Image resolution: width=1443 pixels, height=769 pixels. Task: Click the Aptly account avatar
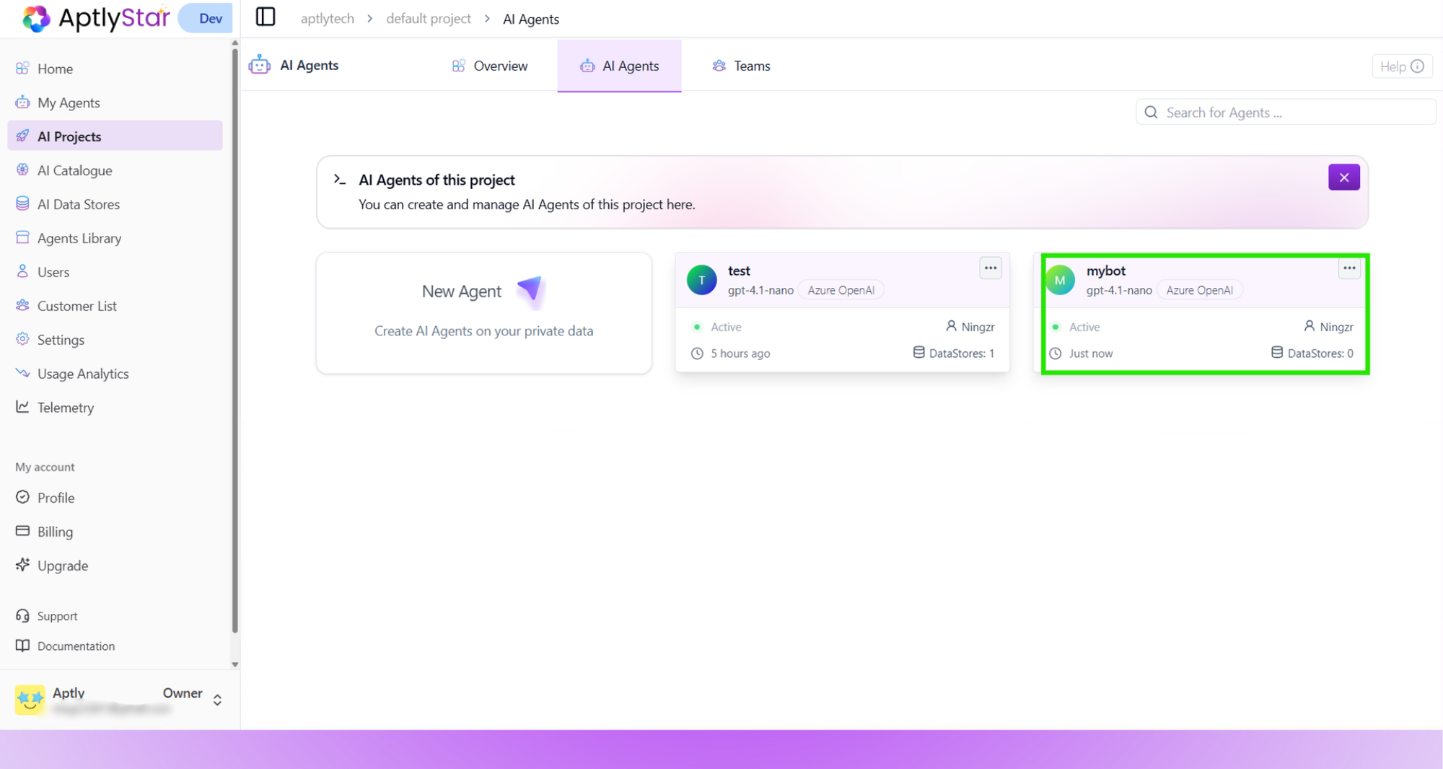[30, 699]
